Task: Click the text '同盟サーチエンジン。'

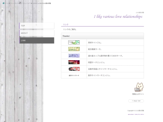Action: tap(97, 62)
